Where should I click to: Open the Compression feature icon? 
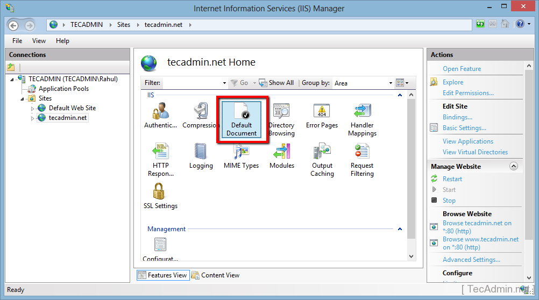coord(201,116)
